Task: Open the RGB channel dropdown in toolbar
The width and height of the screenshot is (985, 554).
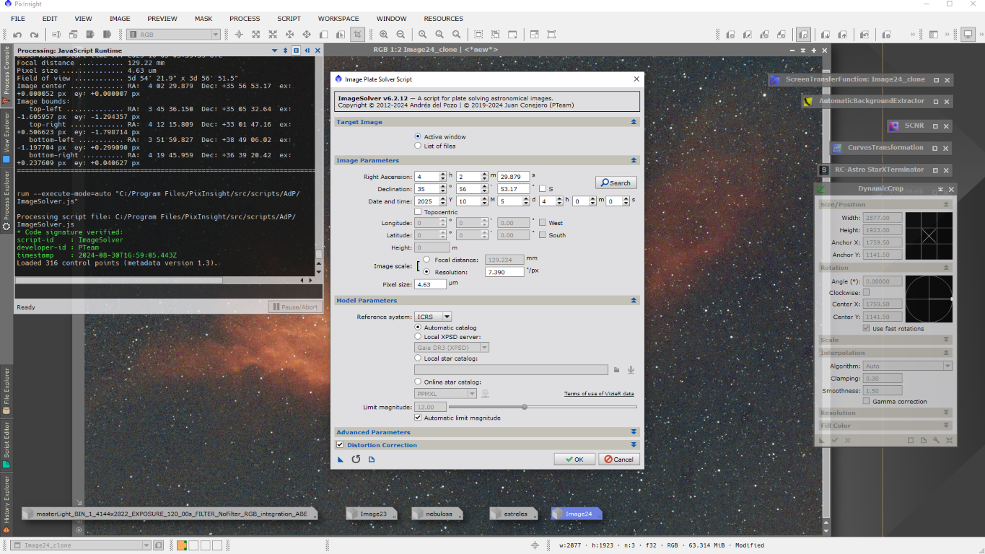Action: [173, 35]
